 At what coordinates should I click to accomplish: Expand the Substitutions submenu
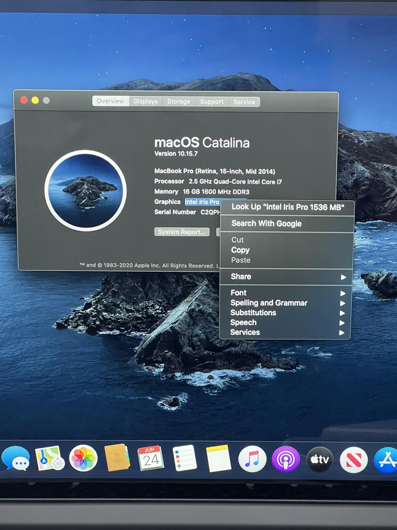(x=286, y=313)
